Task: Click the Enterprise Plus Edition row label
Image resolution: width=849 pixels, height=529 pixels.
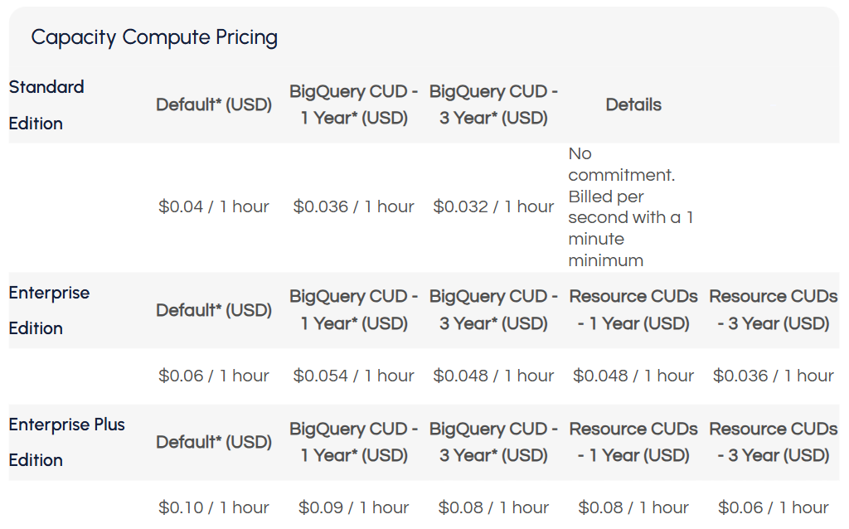Action: [x=66, y=442]
